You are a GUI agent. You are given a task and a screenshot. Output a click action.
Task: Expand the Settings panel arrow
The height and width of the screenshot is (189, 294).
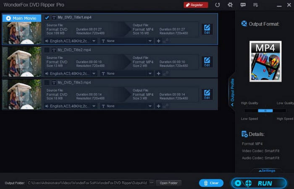point(267,171)
